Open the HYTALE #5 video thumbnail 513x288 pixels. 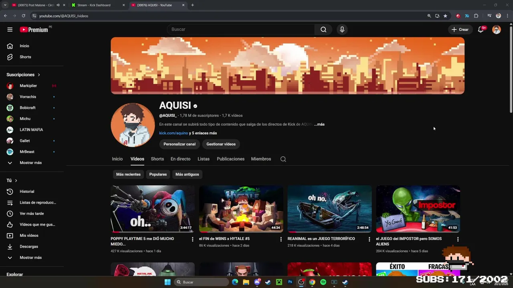pos(241,209)
